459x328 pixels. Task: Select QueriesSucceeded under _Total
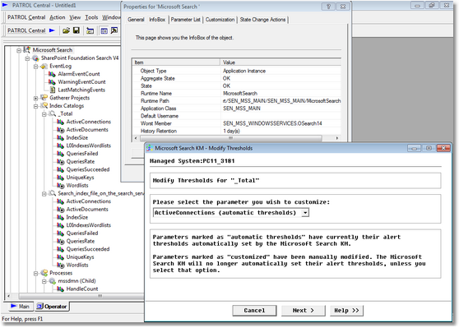88,169
